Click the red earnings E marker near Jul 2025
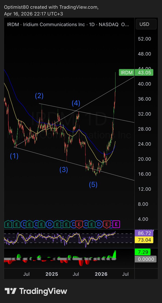 point(79,224)
